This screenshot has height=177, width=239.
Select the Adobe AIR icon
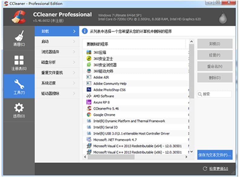(89, 77)
